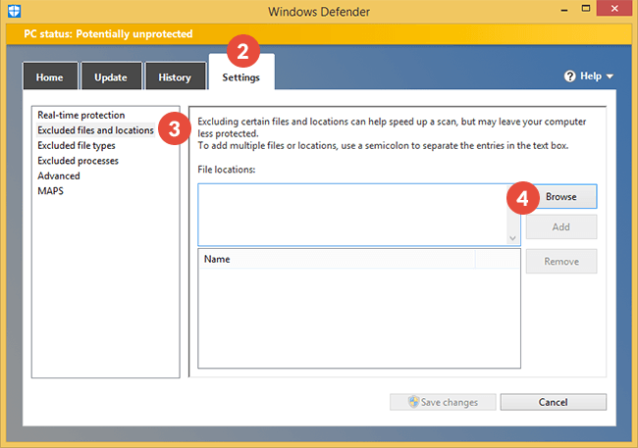Screen dimensions: 638x448
Task: Click the PC status Potentially unprotected banner
Action: coord(319,33)
